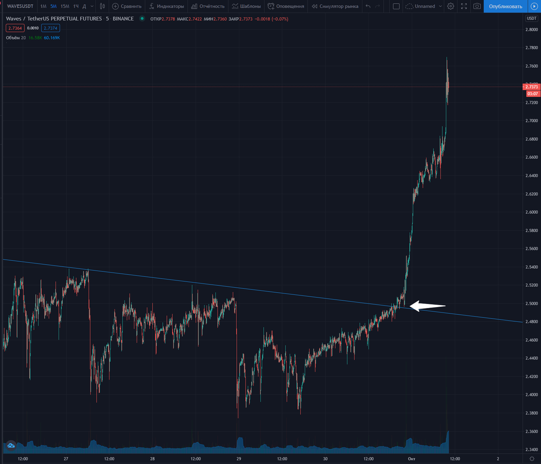Click the 60.169K volume value

[51, 37]
